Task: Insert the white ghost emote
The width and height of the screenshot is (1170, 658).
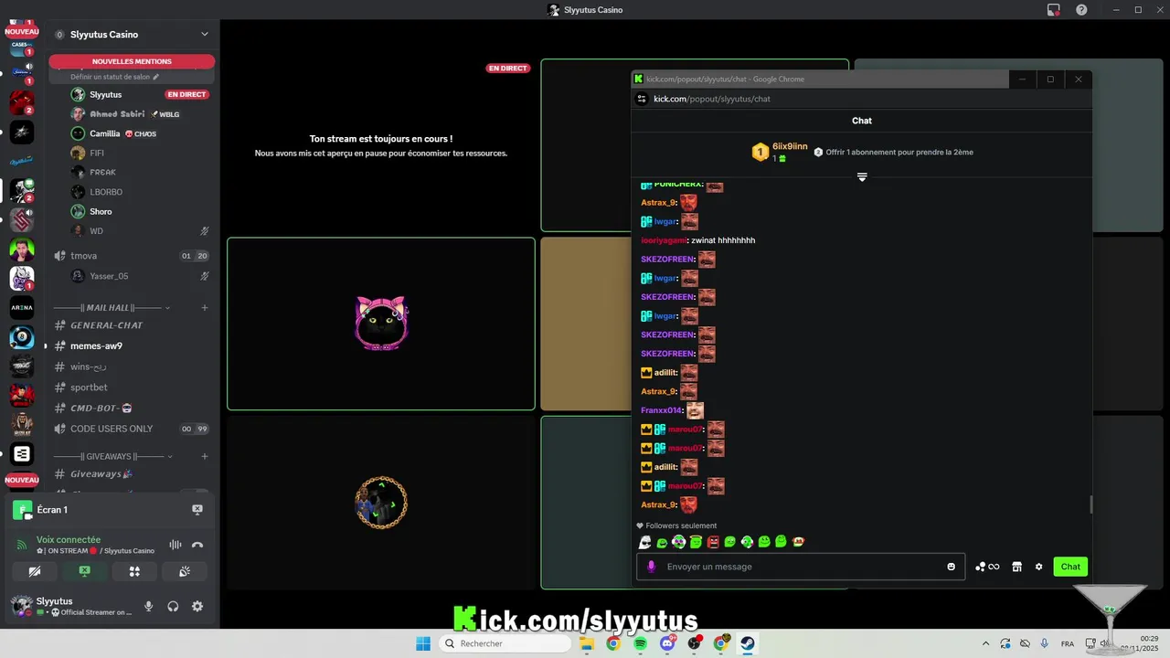Action: coord(644,542)
